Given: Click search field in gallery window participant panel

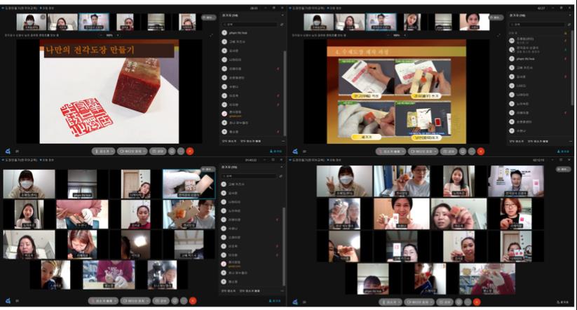Looking at the screenshot, I should [x=251, y=176].
